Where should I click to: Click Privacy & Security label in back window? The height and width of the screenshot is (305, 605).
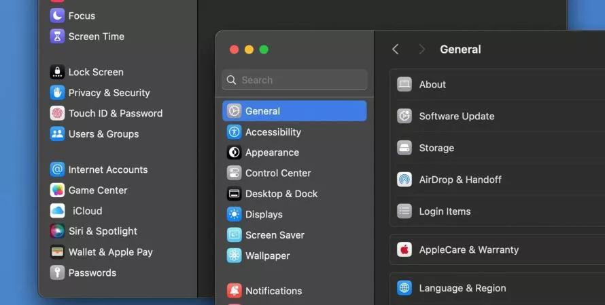[x=109, y=93]
